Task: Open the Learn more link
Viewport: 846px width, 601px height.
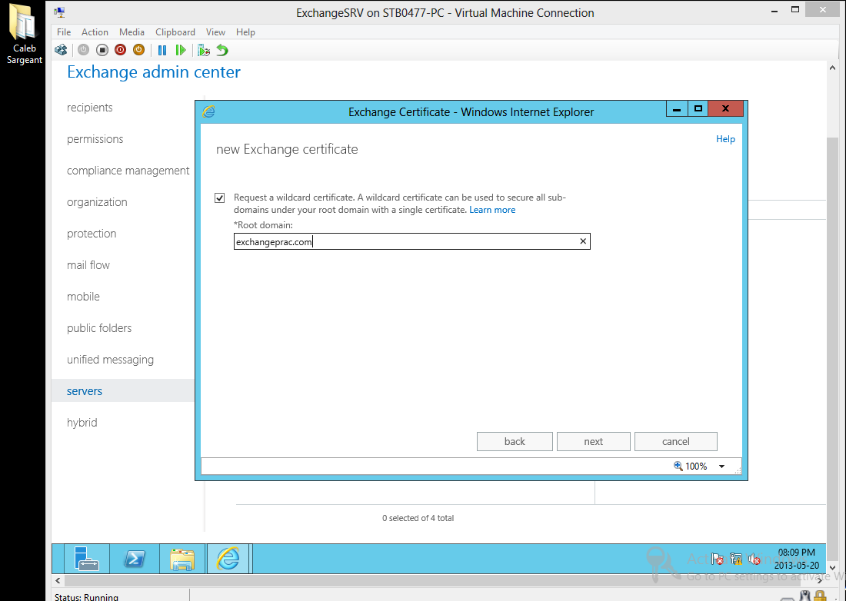Action: tap(492, 210)
